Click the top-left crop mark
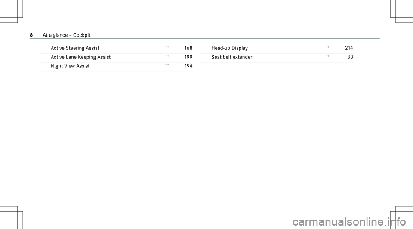 coord(11,11)
